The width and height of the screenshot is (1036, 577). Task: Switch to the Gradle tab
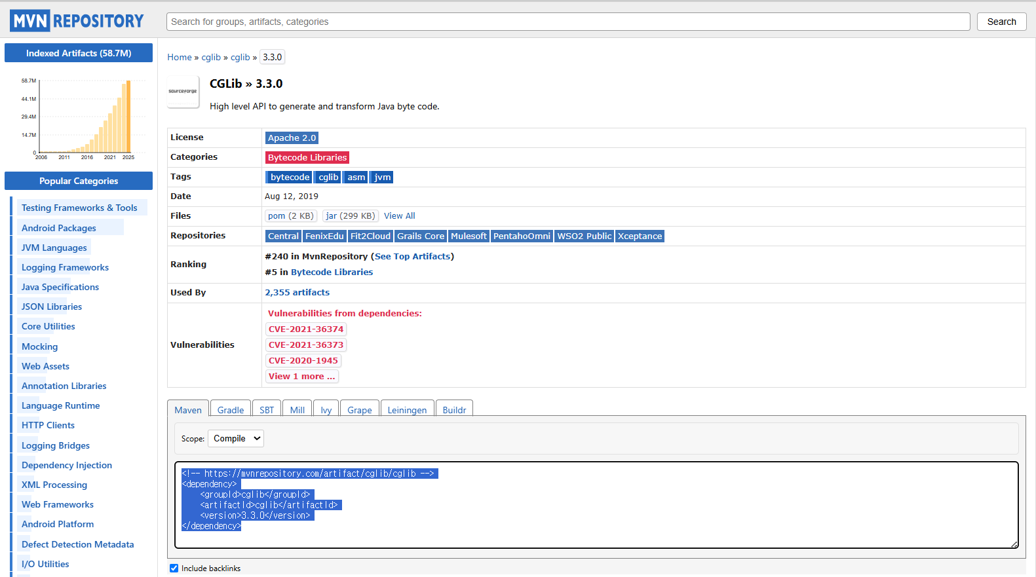pyautogui.click(x=231, y=410)
